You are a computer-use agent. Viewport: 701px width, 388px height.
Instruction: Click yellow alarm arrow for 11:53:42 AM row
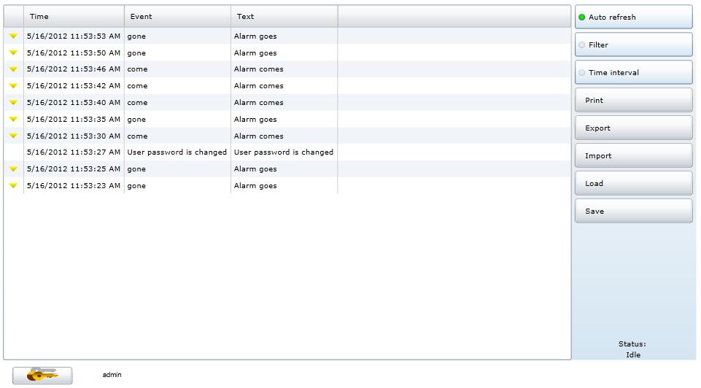(x=13, y=86)
